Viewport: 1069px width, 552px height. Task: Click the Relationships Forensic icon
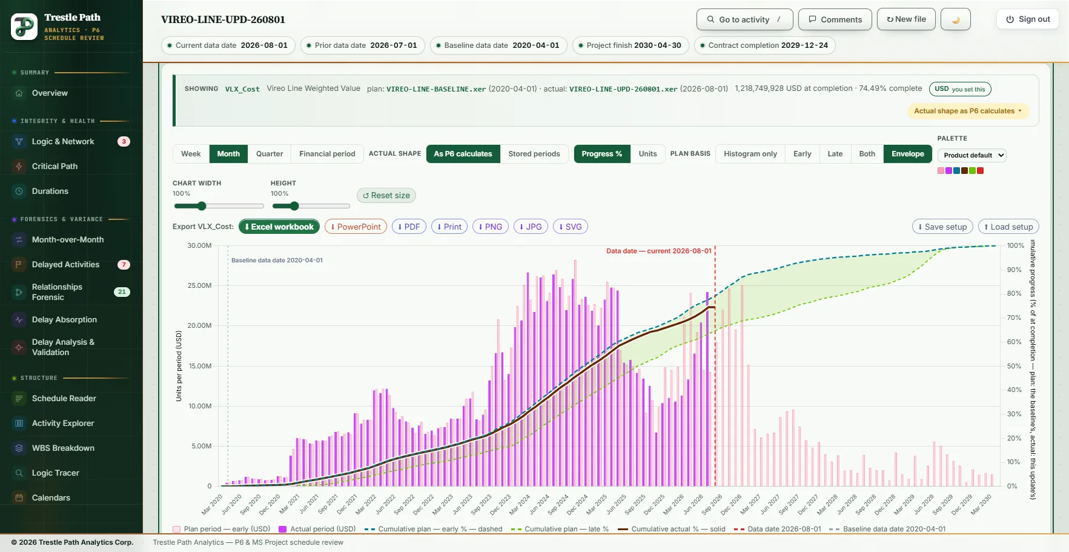[19, 292]
